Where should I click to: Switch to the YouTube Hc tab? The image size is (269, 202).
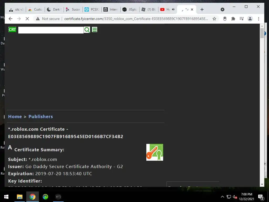pos(165,9)
